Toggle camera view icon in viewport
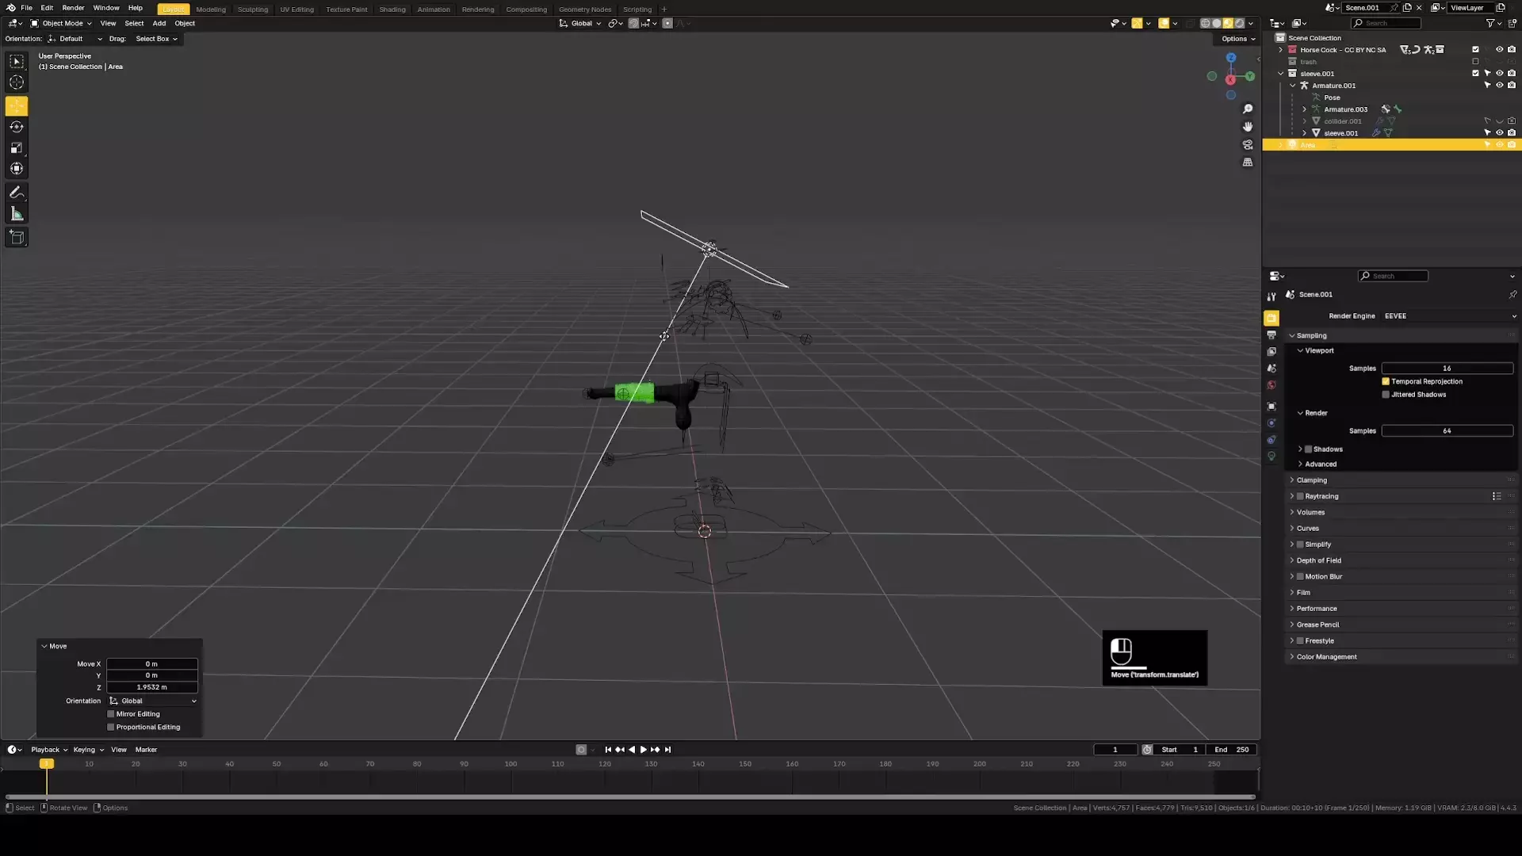The width and height of the screenshot is (1522, 856). [x=1248, y=145]
